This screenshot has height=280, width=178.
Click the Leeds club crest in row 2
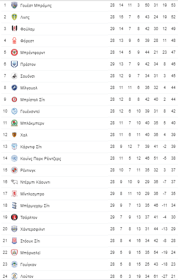(x=14, y=17)
